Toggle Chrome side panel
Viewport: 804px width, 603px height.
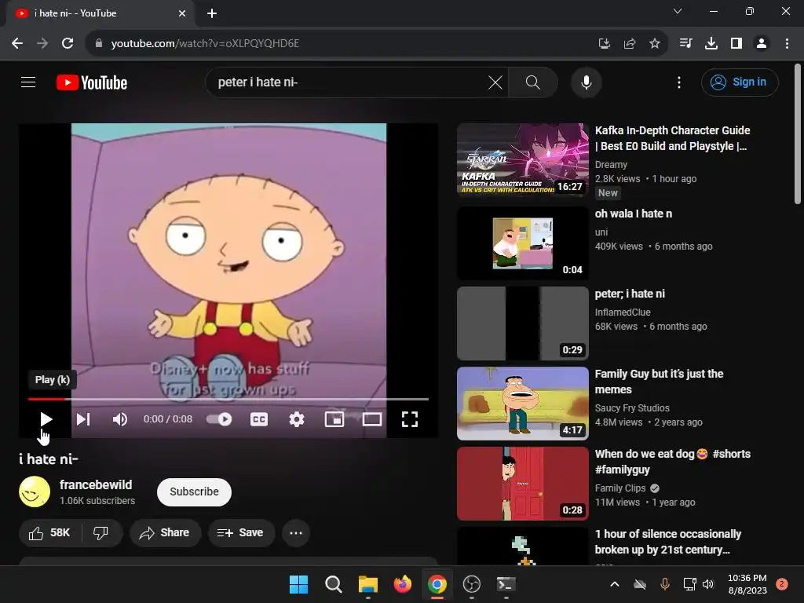[736, 44]
